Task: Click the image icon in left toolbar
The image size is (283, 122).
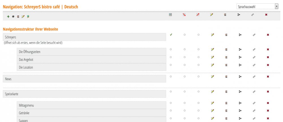Action: 28,17
